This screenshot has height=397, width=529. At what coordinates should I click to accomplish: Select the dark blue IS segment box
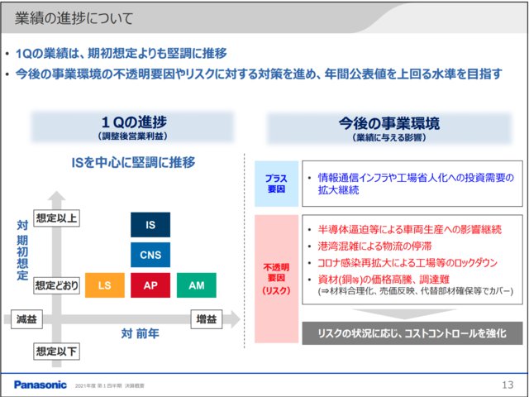pyautogui.click(x=150, y=225)
